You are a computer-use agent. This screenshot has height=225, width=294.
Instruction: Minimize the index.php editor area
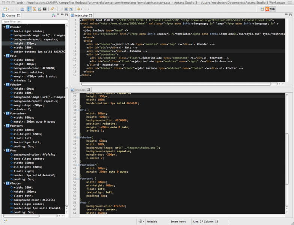click(x=286, y=14)
